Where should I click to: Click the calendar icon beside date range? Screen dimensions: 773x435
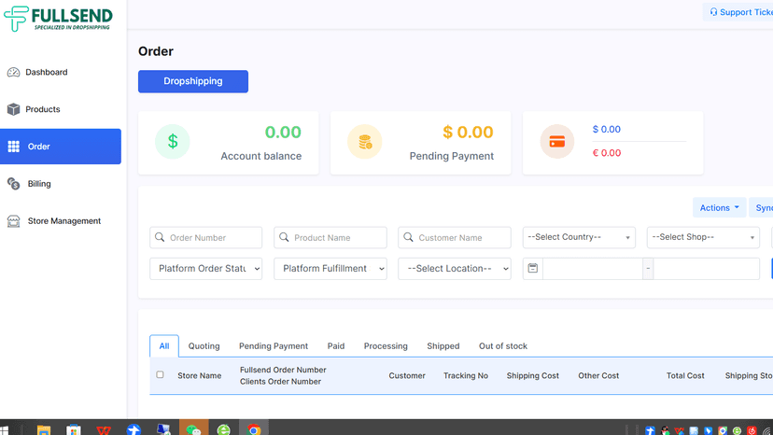[x=533, y=268]
